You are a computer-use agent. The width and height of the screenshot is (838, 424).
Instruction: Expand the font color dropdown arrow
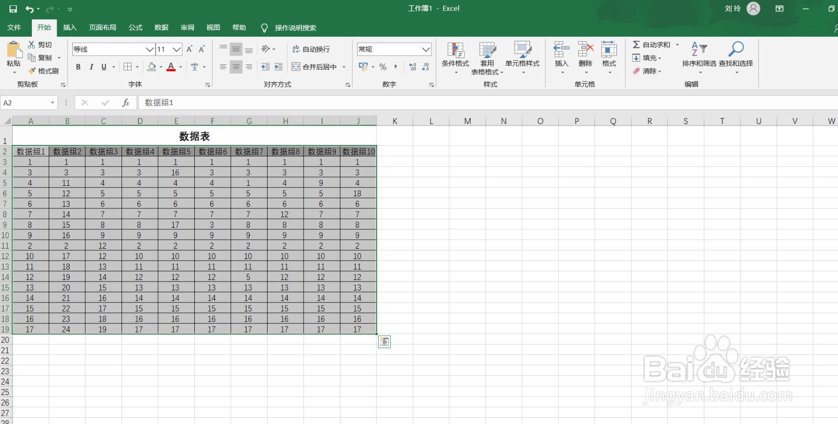[181, 67]
